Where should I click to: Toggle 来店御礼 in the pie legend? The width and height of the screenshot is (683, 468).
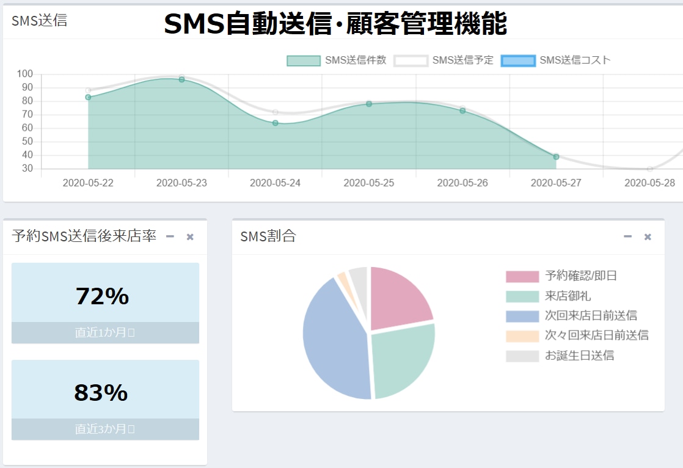click(549, 296)
